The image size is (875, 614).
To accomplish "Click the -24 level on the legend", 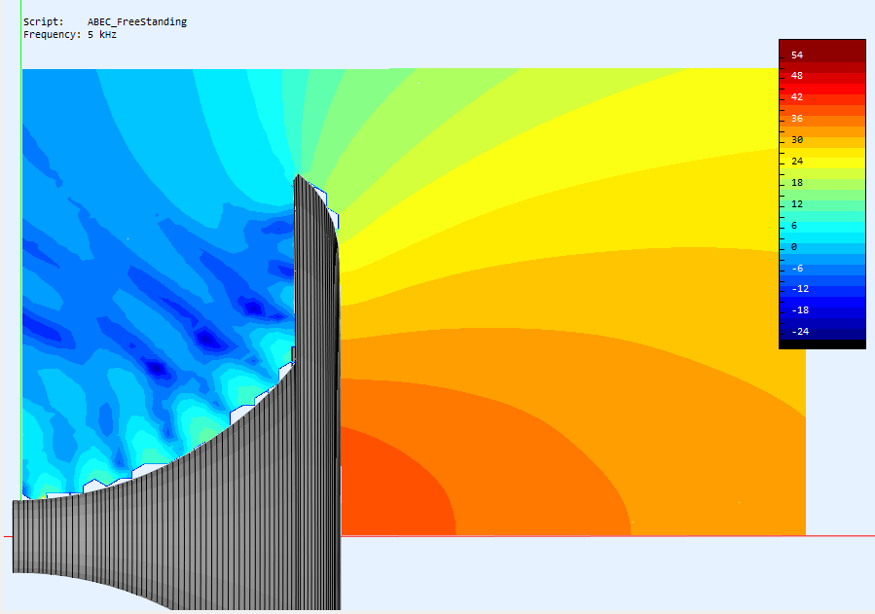I will pos(800,331).
